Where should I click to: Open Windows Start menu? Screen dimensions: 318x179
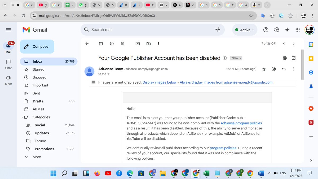[x=53, y=173]
